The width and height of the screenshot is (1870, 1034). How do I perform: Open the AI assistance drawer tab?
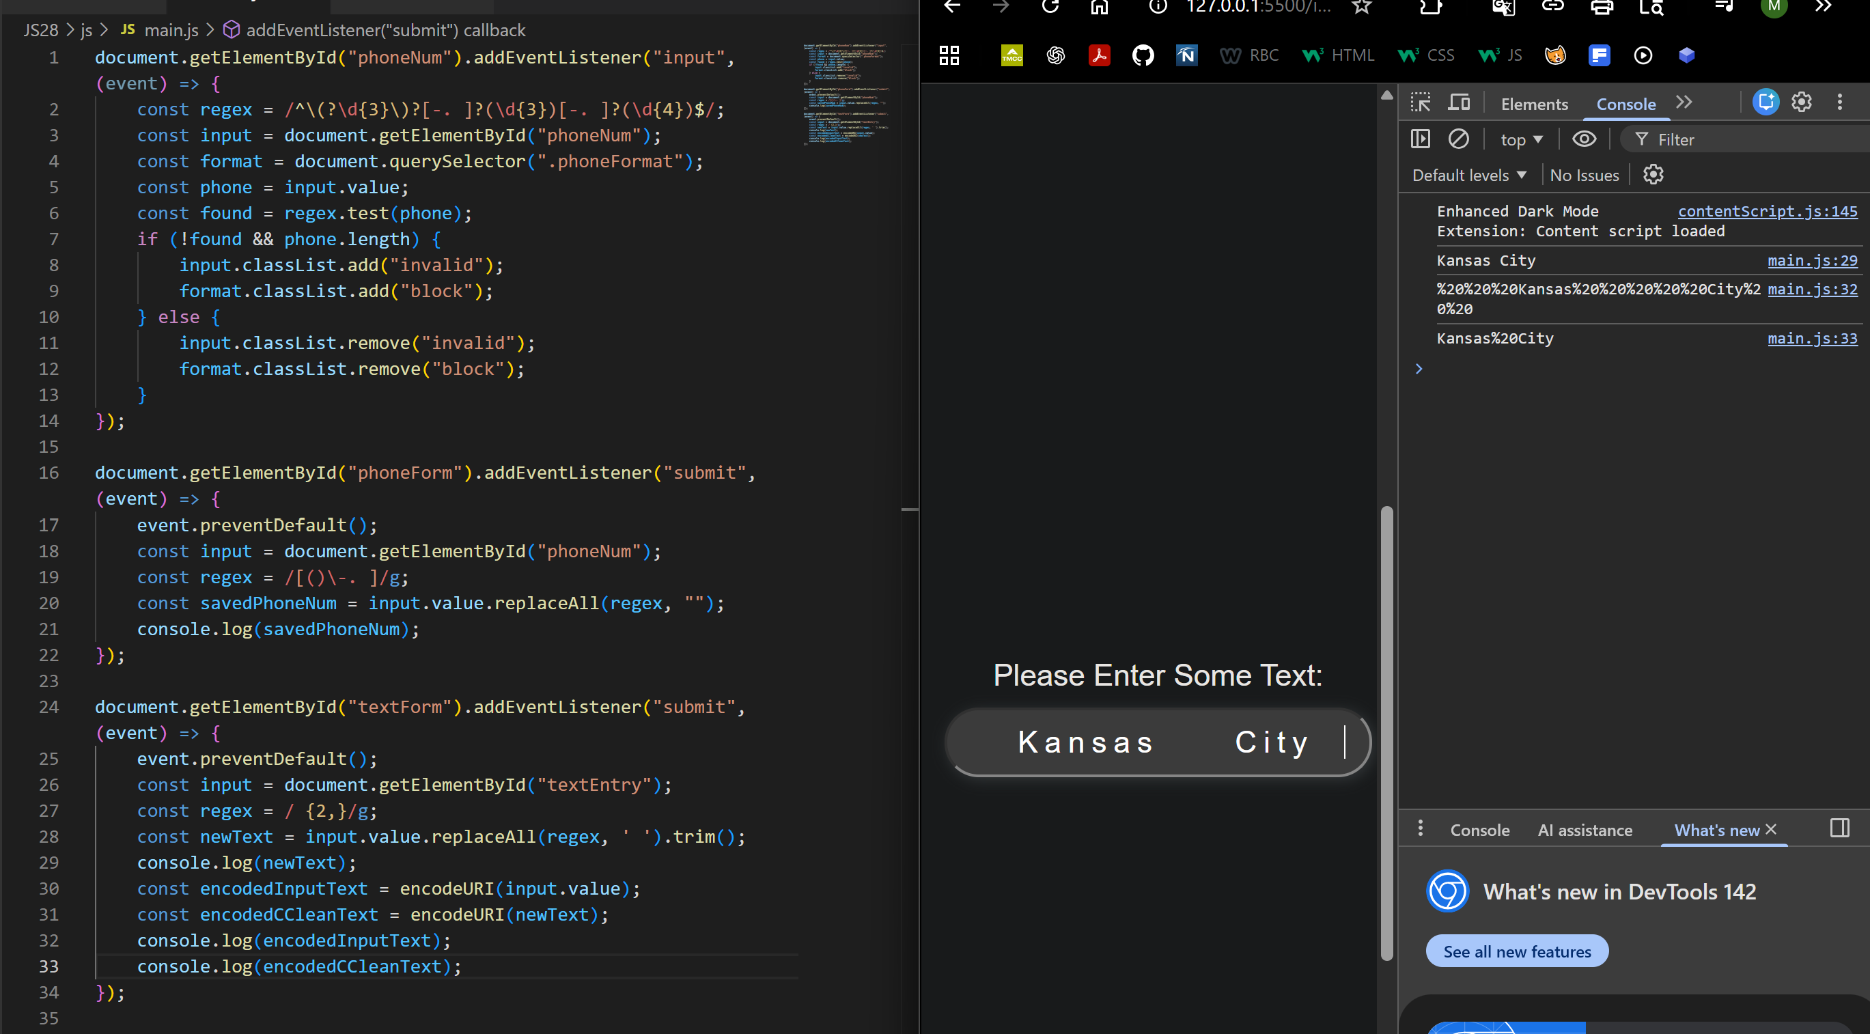(1585, 830)
